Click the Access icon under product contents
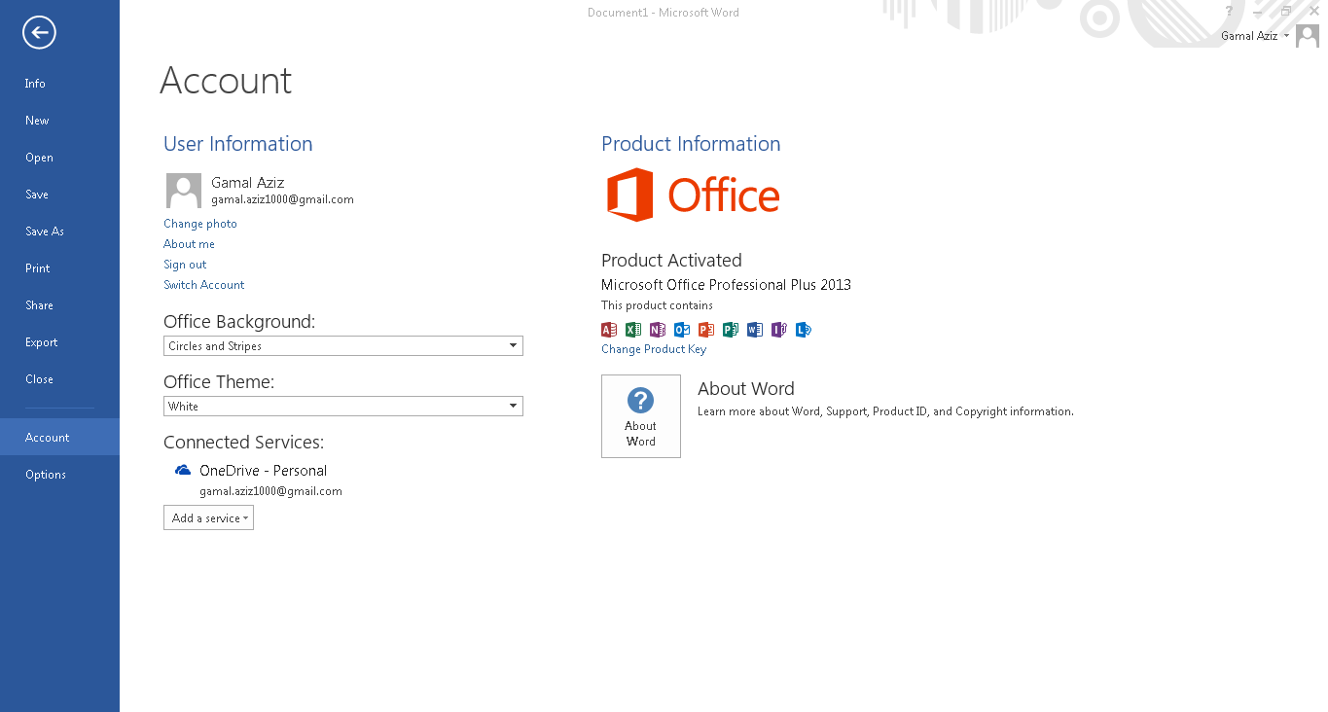This screenshot has height=712, width=1328. click(609, 330)
